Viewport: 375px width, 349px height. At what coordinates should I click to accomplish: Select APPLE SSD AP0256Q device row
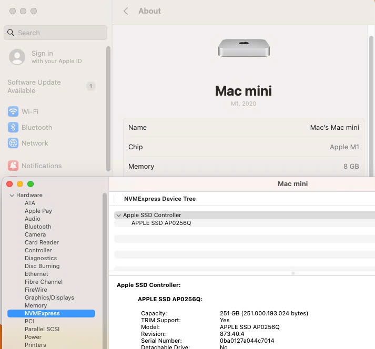[x=161, y=223]
